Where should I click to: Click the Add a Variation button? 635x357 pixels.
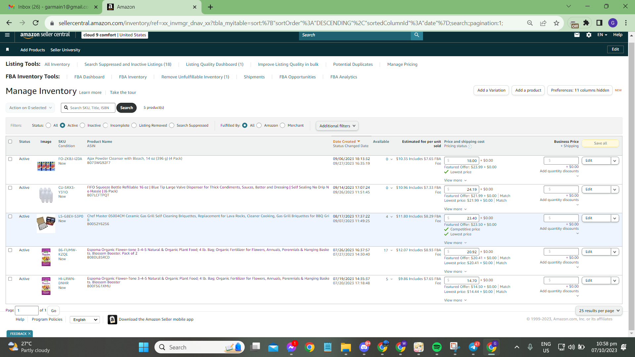(491, 90)
